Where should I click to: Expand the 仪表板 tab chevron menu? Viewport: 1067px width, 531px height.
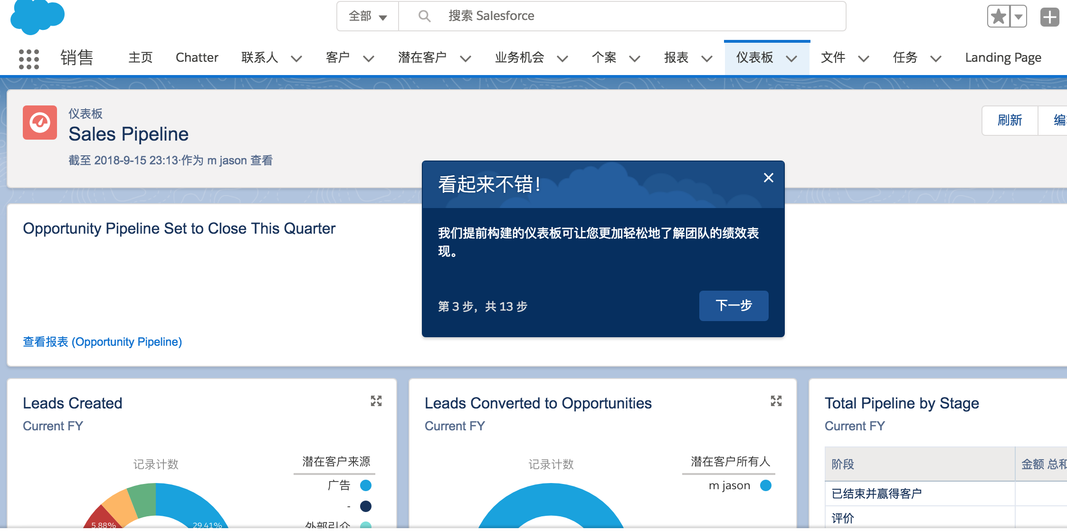click(x=791, y=58)
